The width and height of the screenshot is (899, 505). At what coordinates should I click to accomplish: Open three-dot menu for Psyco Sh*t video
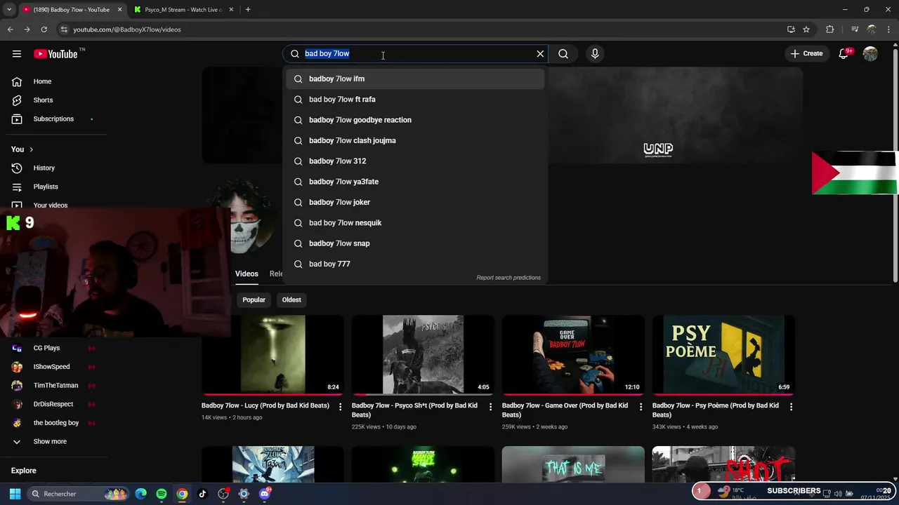491,407
